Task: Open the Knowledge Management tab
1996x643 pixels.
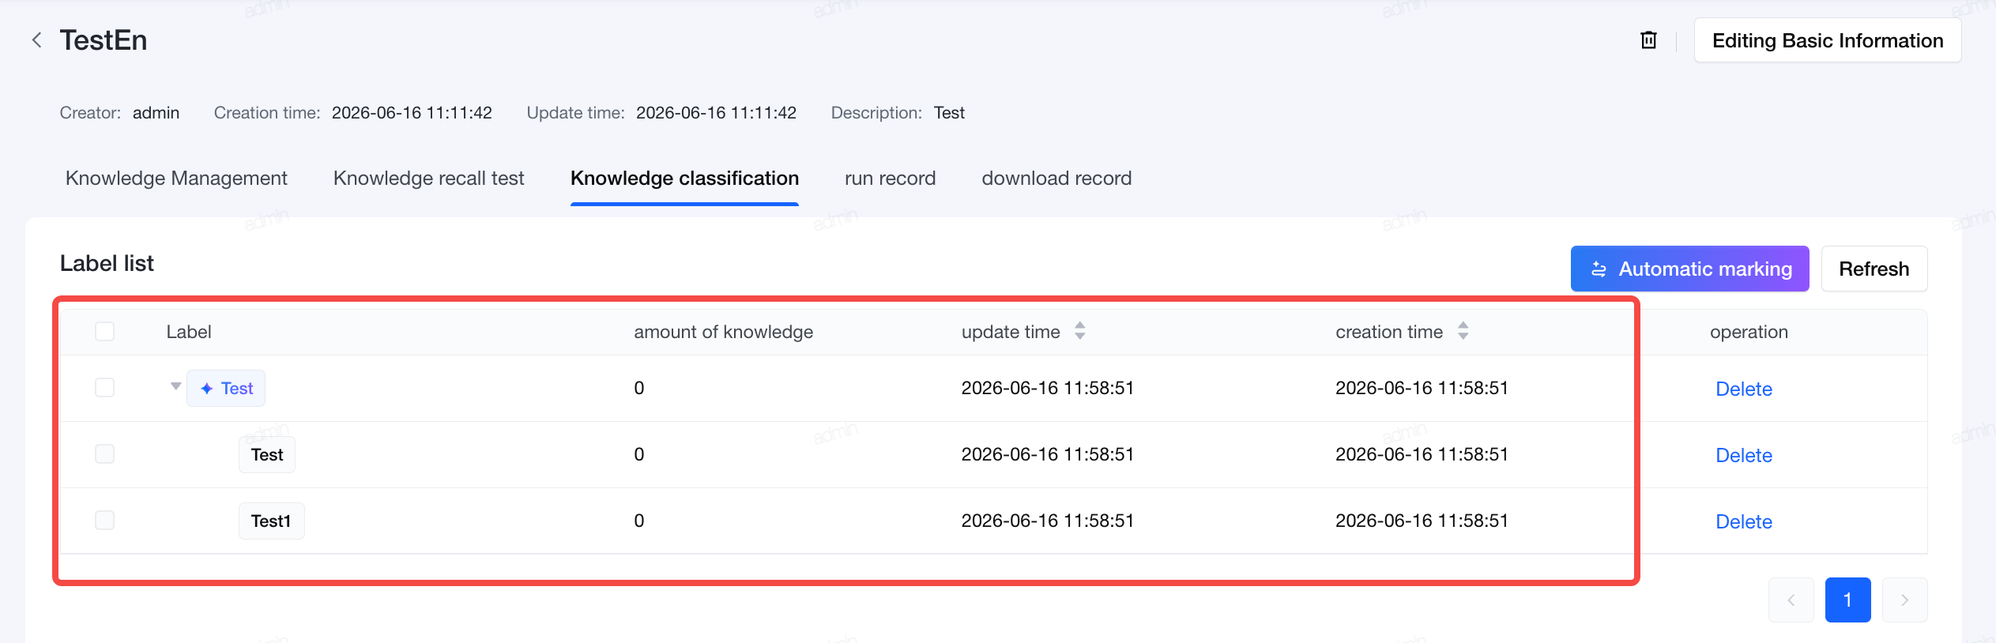Action: click(176, 179)
